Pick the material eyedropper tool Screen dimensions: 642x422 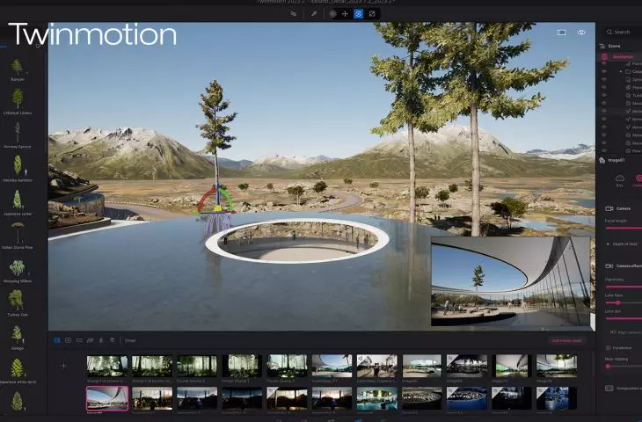point(314,14)
